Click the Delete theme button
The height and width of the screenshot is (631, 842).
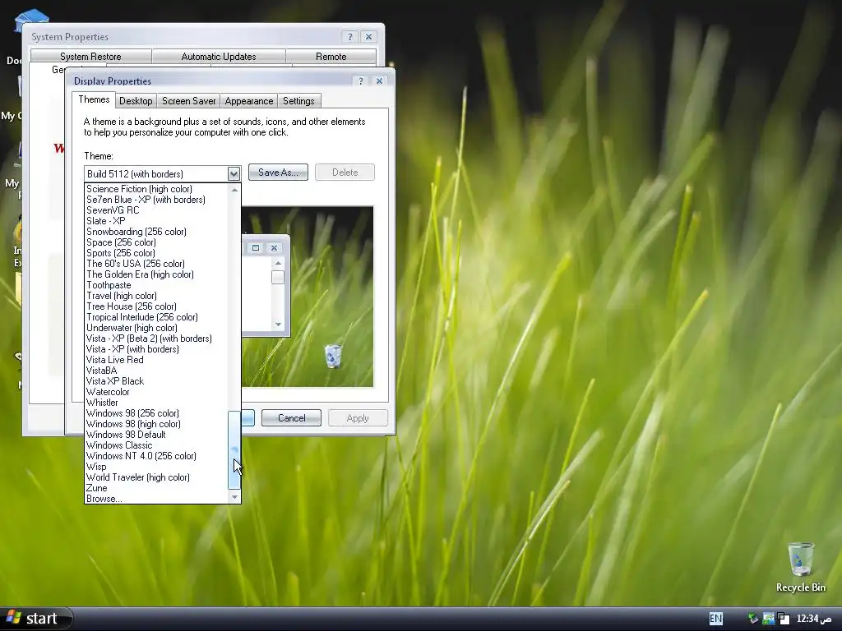coord(345,173)
